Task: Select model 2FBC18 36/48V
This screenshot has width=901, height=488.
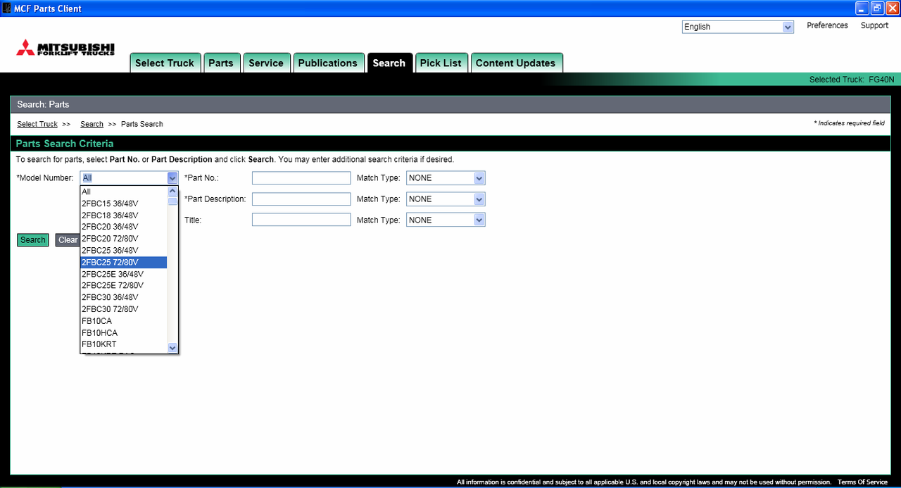Action: click(x=123, y=215)
